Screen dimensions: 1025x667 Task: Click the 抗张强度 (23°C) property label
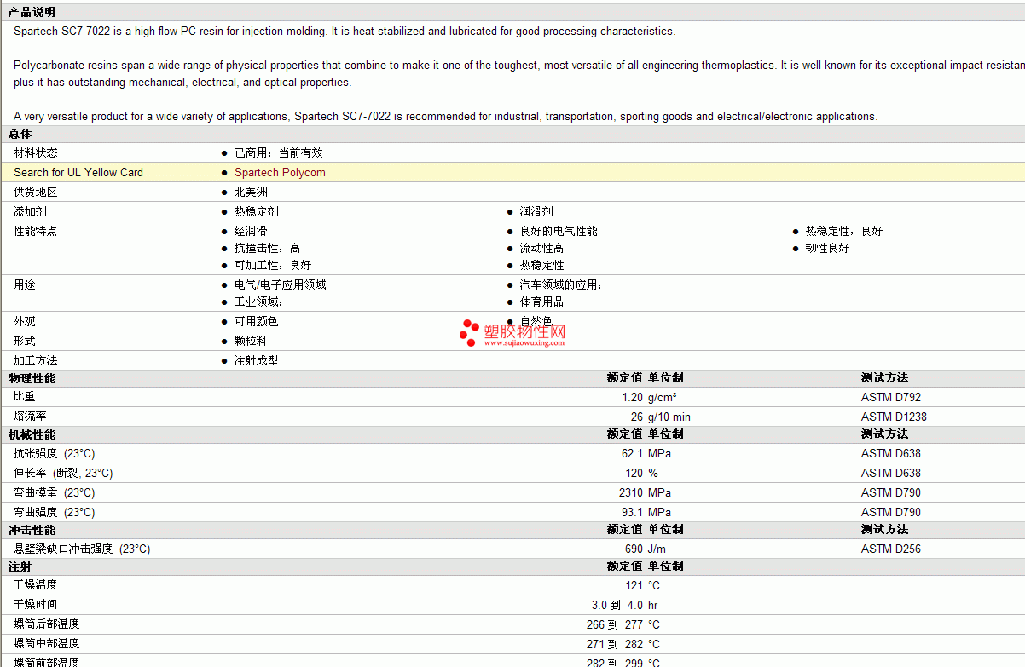click(55, 453)
